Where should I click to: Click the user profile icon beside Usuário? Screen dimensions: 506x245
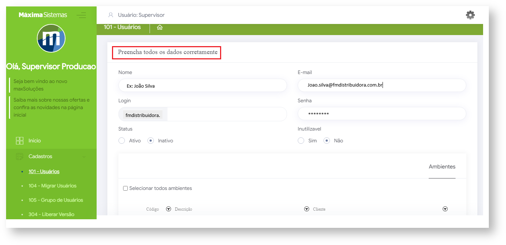111,15
